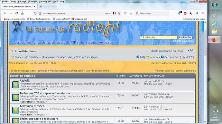Change font size with the A icon

click(191, 51)
